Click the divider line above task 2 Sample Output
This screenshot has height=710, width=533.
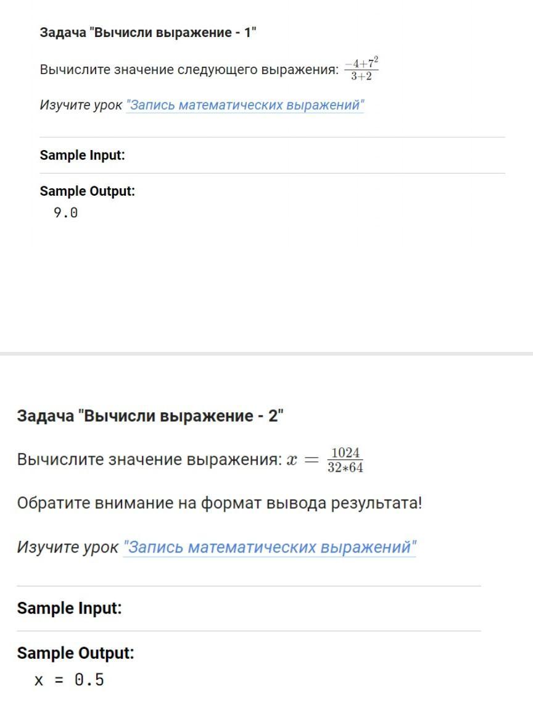[249, 631]
